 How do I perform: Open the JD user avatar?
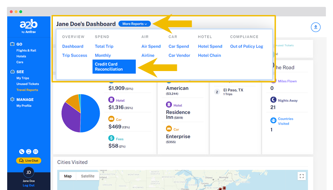click(28, 172)
